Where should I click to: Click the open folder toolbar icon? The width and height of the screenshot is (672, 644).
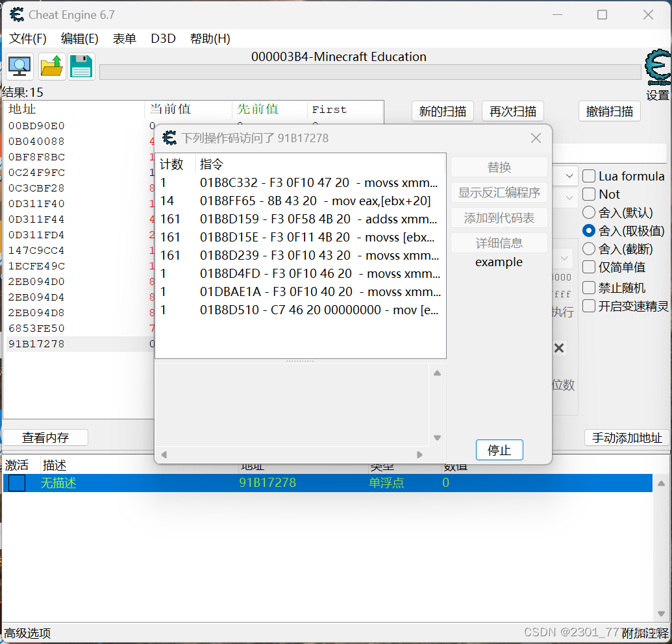point(52,66)
